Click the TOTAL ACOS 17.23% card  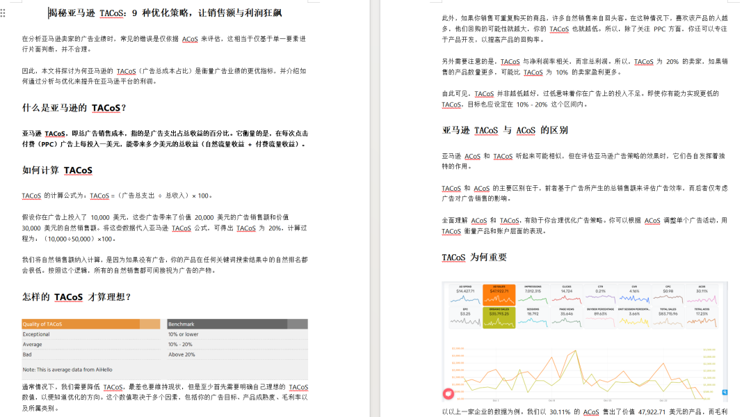[702, 317]
